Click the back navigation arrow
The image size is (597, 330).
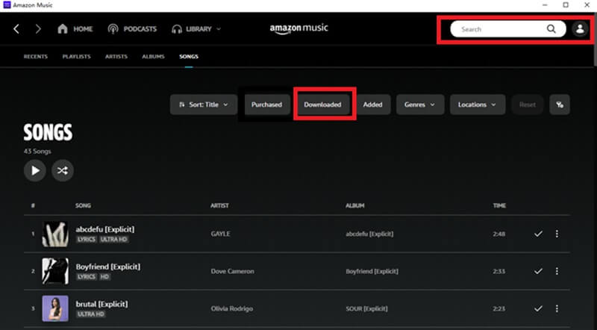15,29
